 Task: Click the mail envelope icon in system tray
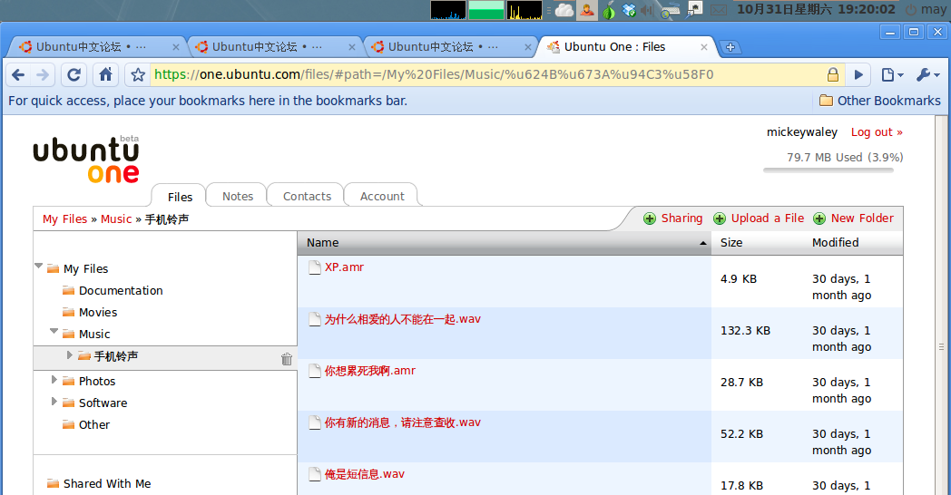pyautogui.click(x=719, y=10)
